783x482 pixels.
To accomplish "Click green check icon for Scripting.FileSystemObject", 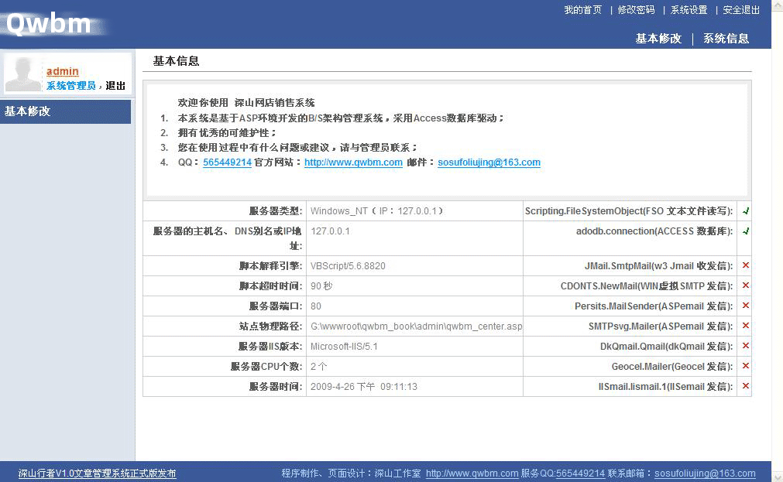I will pos(745,210).
